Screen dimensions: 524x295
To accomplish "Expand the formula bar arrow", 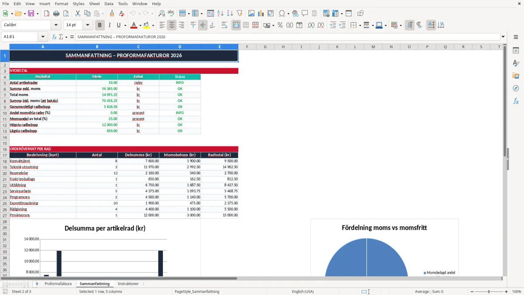I will [x=503, y=37].
